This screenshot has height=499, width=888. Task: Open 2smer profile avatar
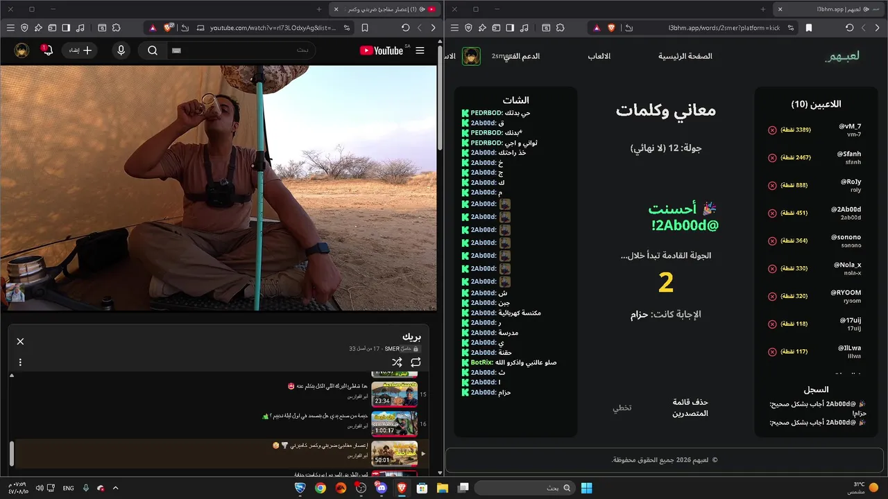coord(471,56)
